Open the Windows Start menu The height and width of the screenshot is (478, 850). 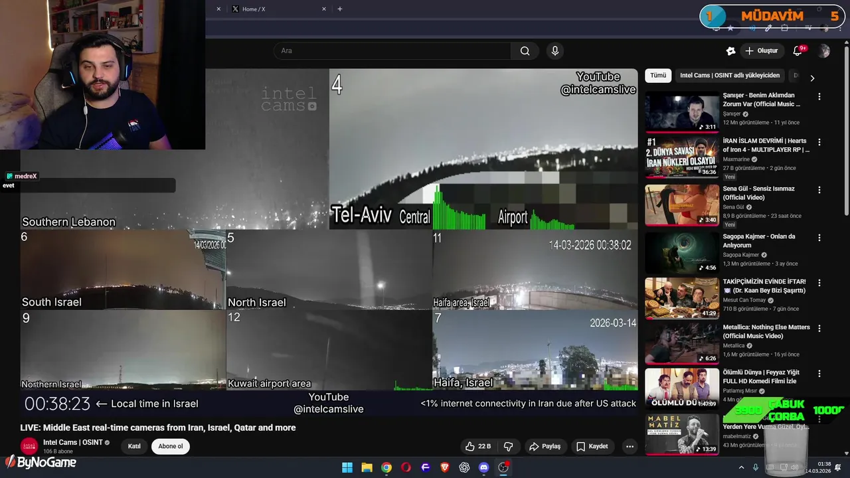pos(347,467)
